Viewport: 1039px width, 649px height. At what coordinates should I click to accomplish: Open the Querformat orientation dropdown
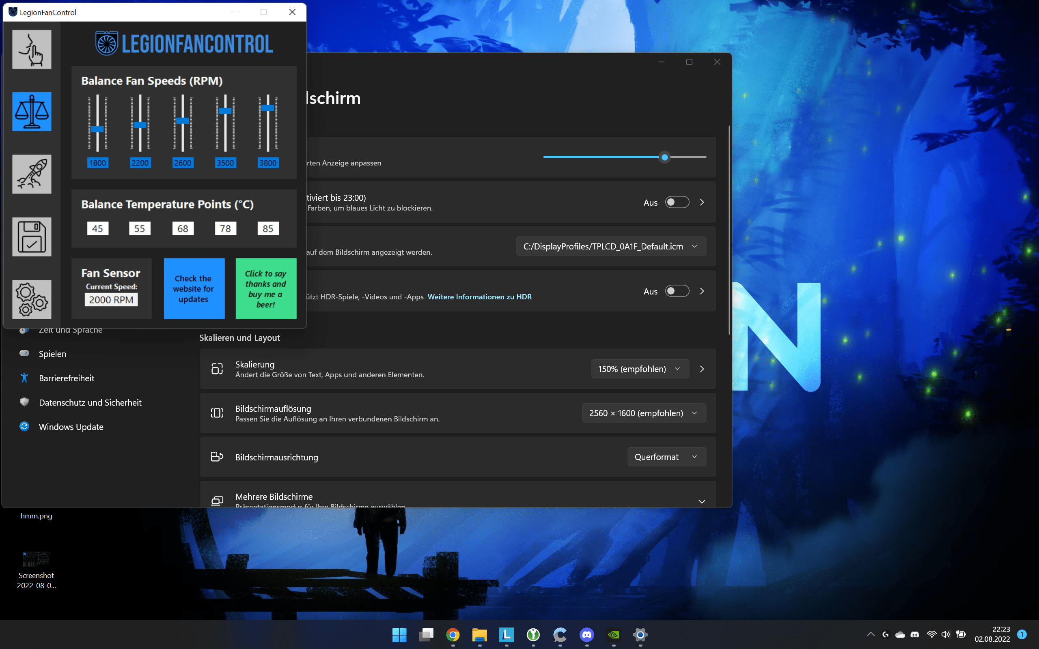[666, 457]
